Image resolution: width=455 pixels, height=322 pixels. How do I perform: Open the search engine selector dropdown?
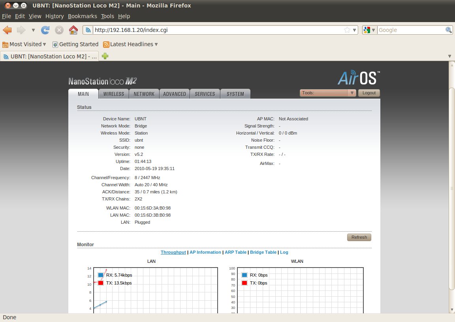tap(369, 30)
